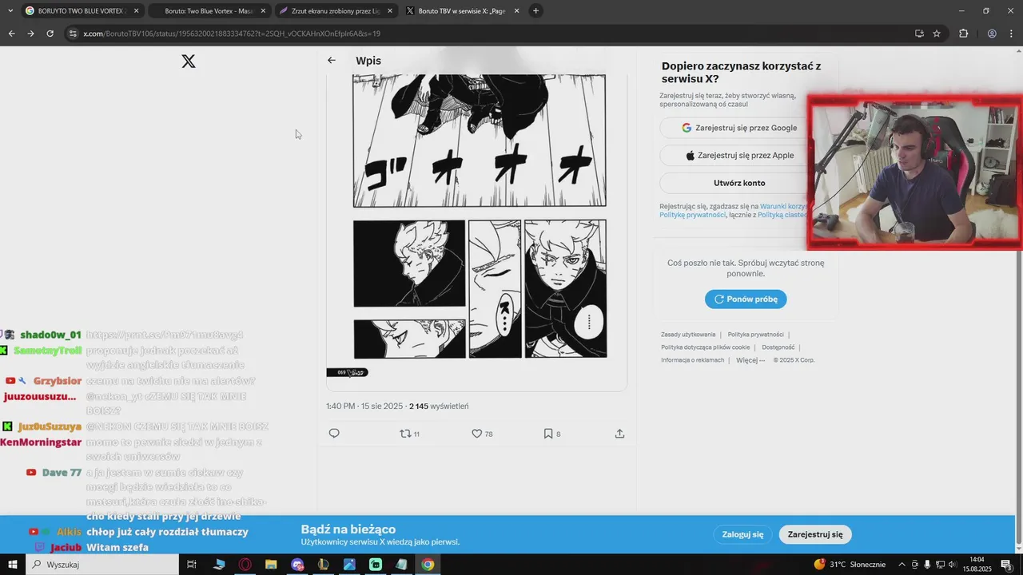Click the 1:40 PM · 15 sie 2025 timestamp

pos(364,406)
